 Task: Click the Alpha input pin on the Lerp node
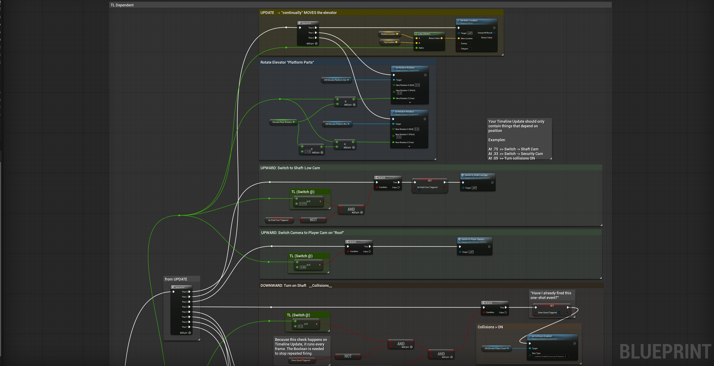pyautogui.click(x=417, y=48)
